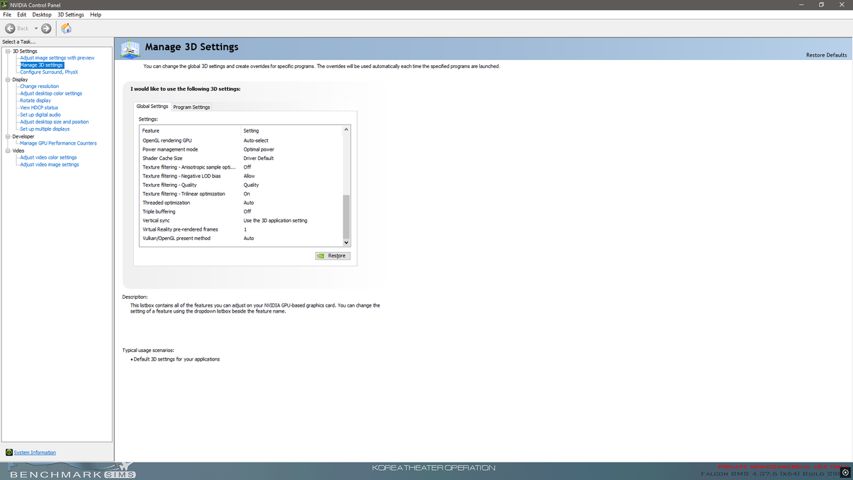Click the Restore button below settings
Screen dimensions: 853x480
(x=333, y=256)
